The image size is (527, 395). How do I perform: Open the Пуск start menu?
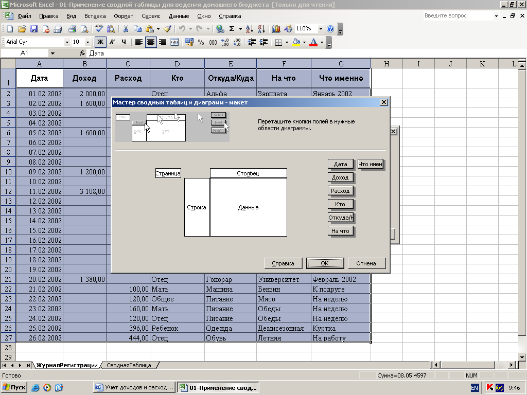click(14, 387)
